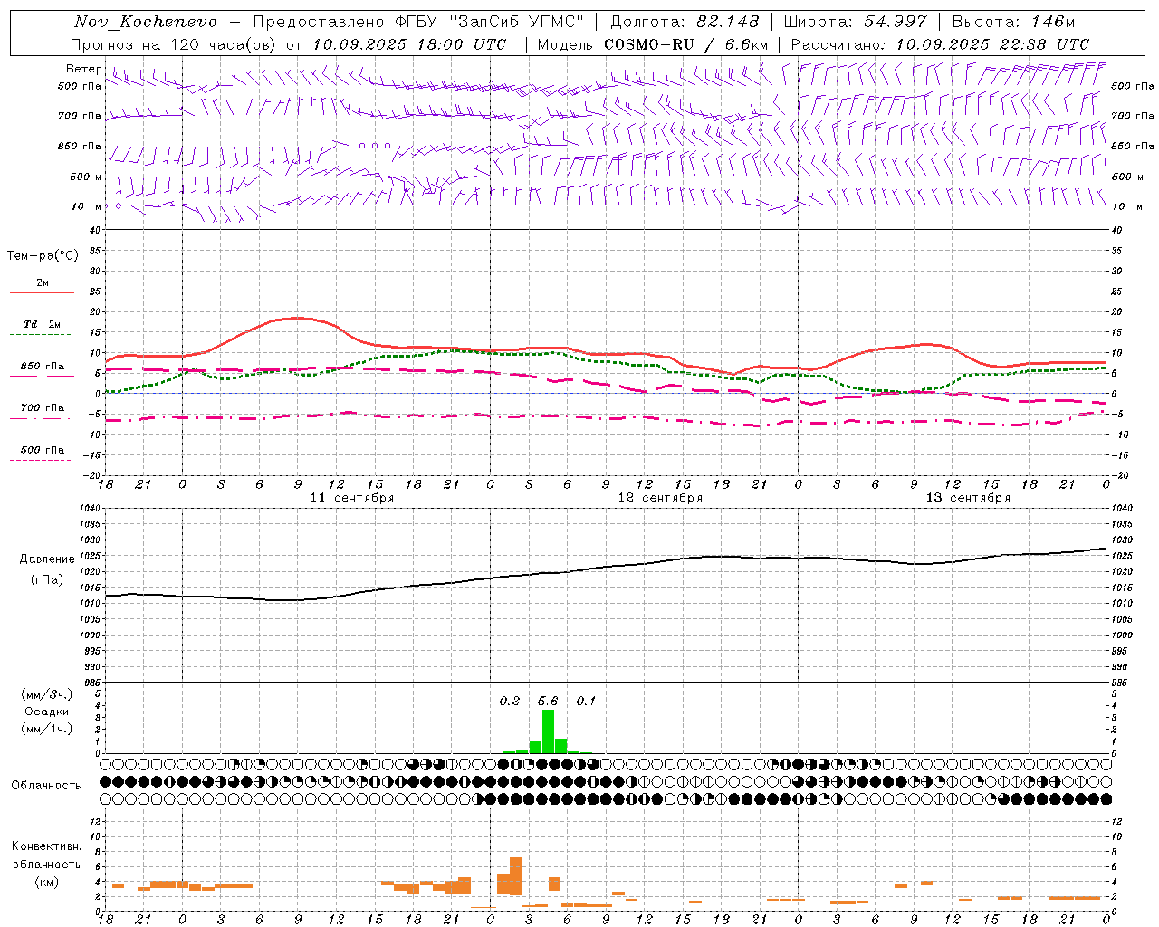
Task: Click the tallest orange convective cloud bar
Action: (x=516, y=876)
